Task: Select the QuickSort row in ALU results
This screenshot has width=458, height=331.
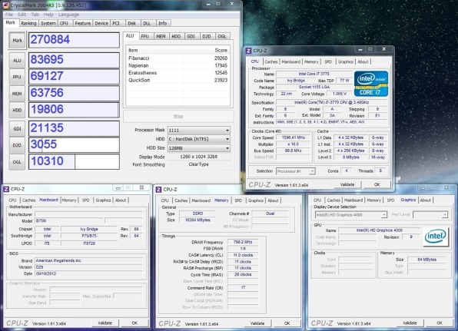Action: click(x=178, y=80)
